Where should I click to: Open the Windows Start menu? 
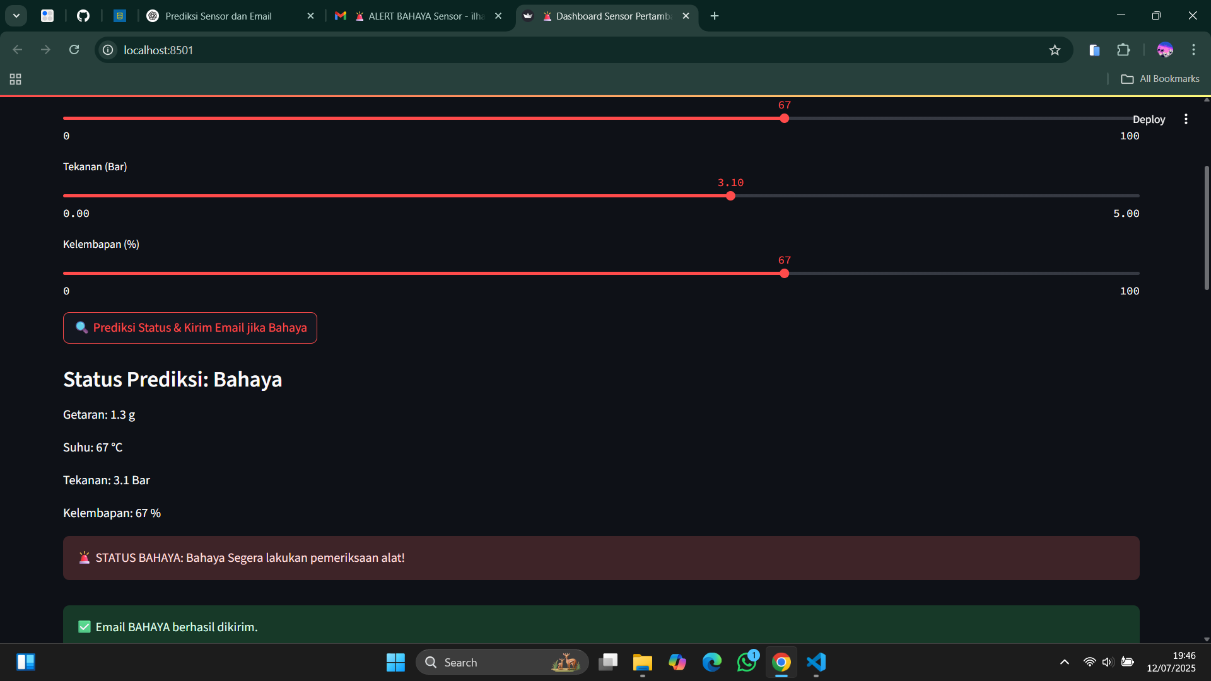pos(395,662)
